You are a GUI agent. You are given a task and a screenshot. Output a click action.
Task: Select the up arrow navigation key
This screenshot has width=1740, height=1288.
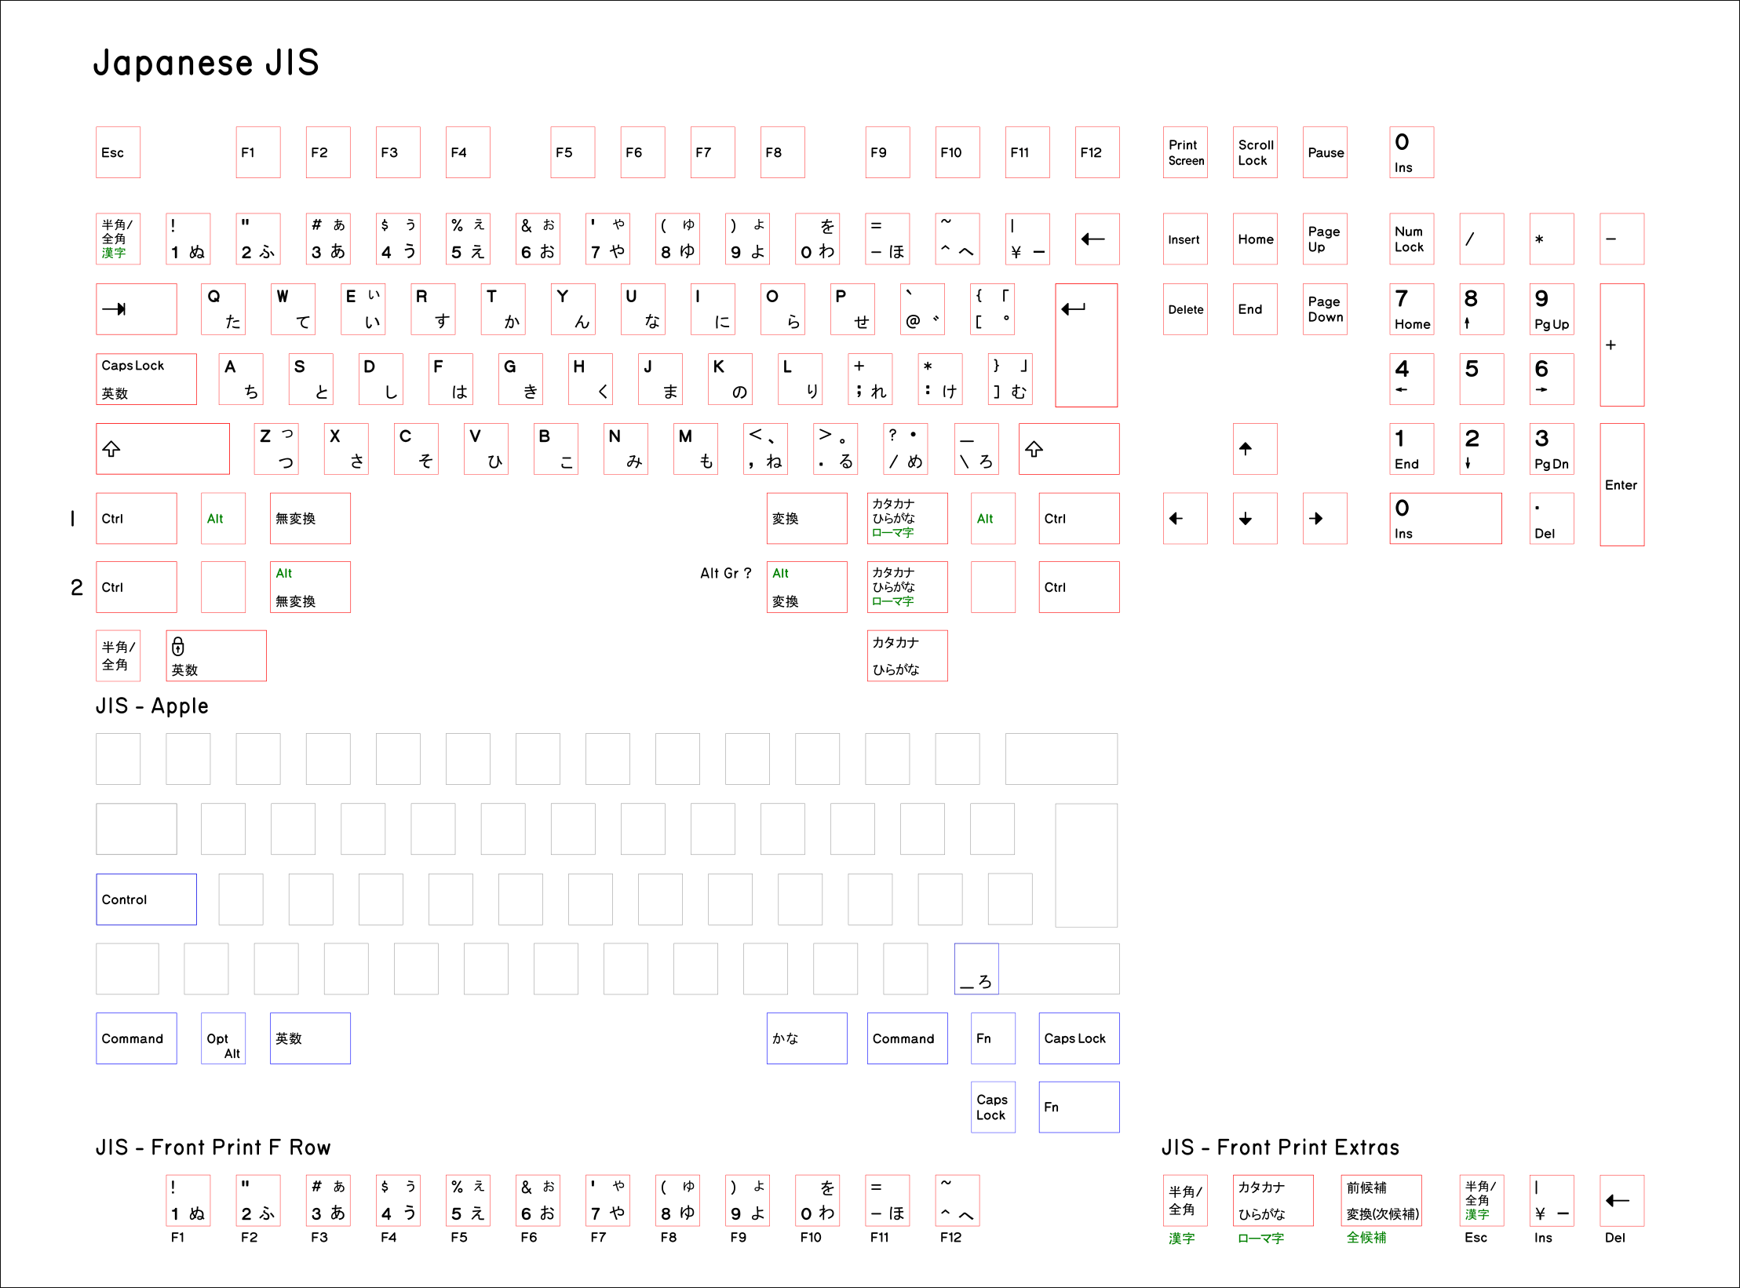[x=1254, y=449]
